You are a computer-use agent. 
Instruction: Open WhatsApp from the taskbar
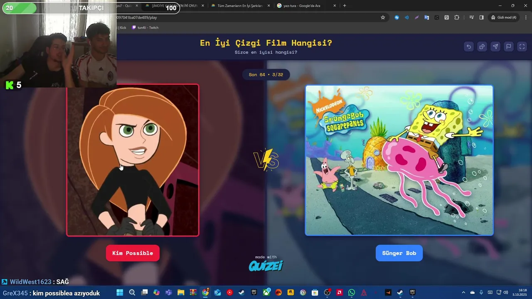click(x=352, y=292)
